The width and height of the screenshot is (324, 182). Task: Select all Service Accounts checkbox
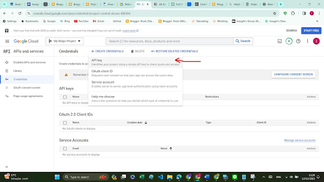(x=65, y=149)
